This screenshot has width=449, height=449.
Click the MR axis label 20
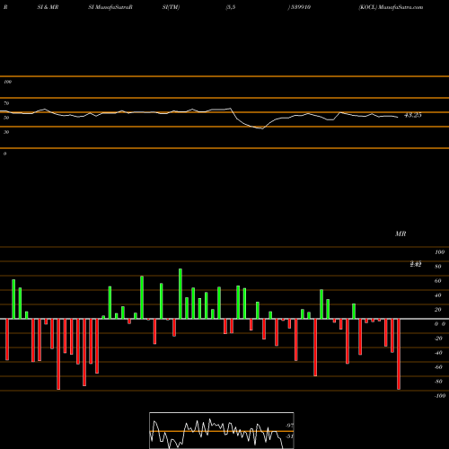pos(438,310)
